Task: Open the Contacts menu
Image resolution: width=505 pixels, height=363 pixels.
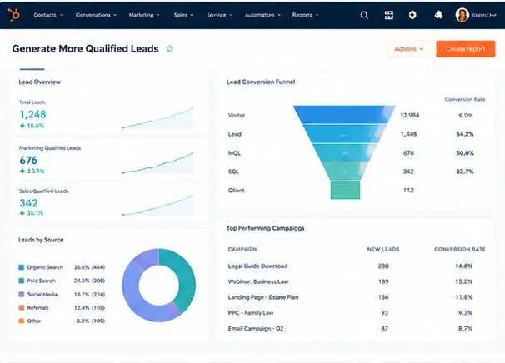Action: point(48,15)
